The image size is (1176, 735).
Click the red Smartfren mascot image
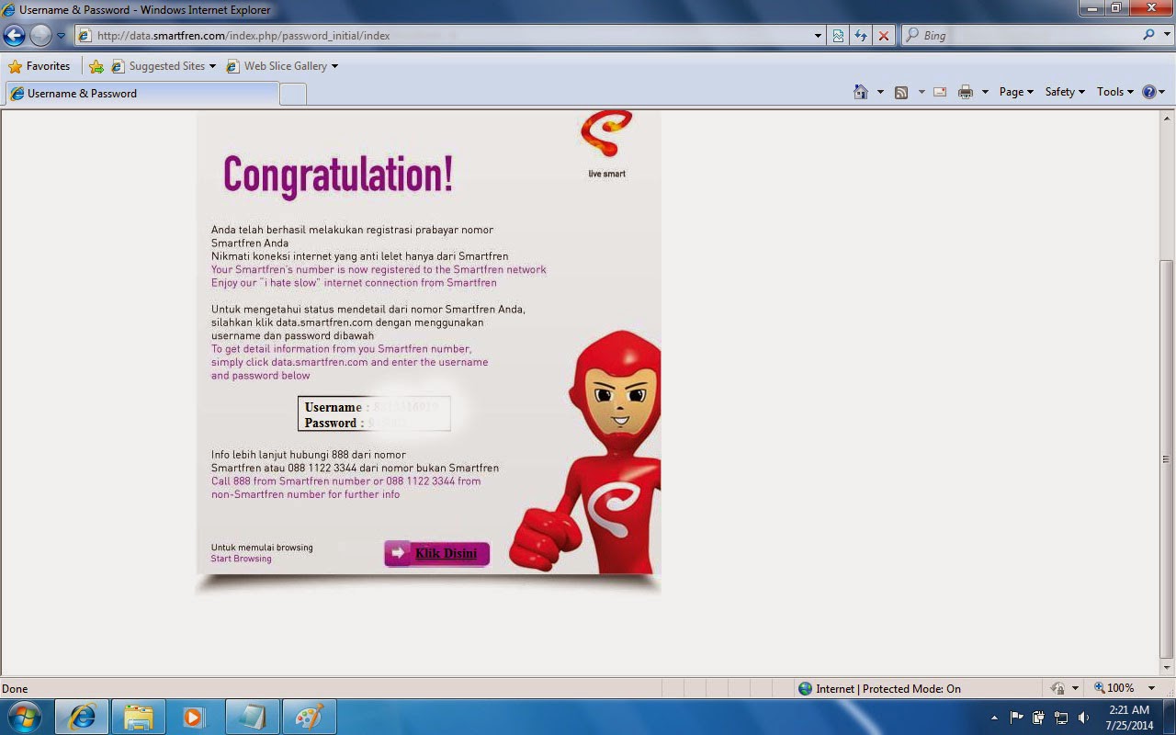[x=586, y=451]
